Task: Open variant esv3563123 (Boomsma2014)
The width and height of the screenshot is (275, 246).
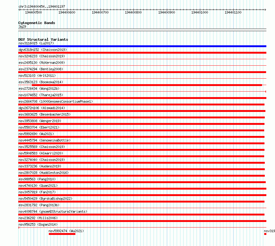Action: [x=41, y=82]
